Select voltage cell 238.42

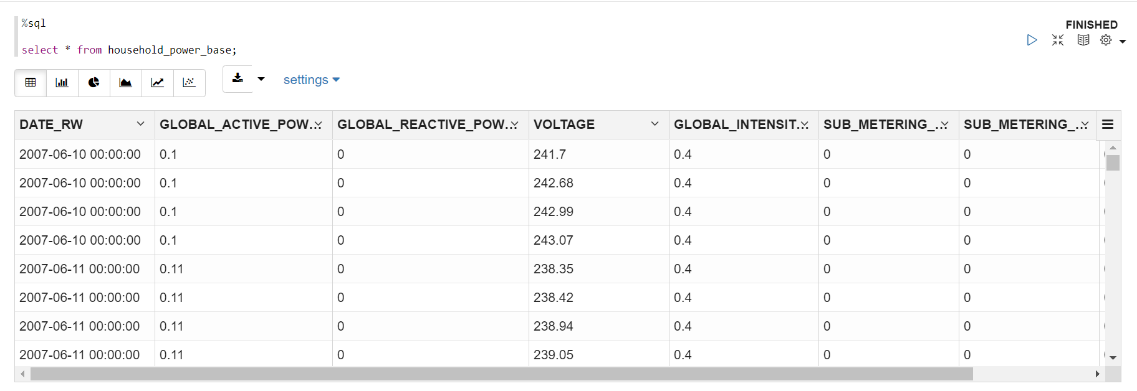click(x=599, y=298)
